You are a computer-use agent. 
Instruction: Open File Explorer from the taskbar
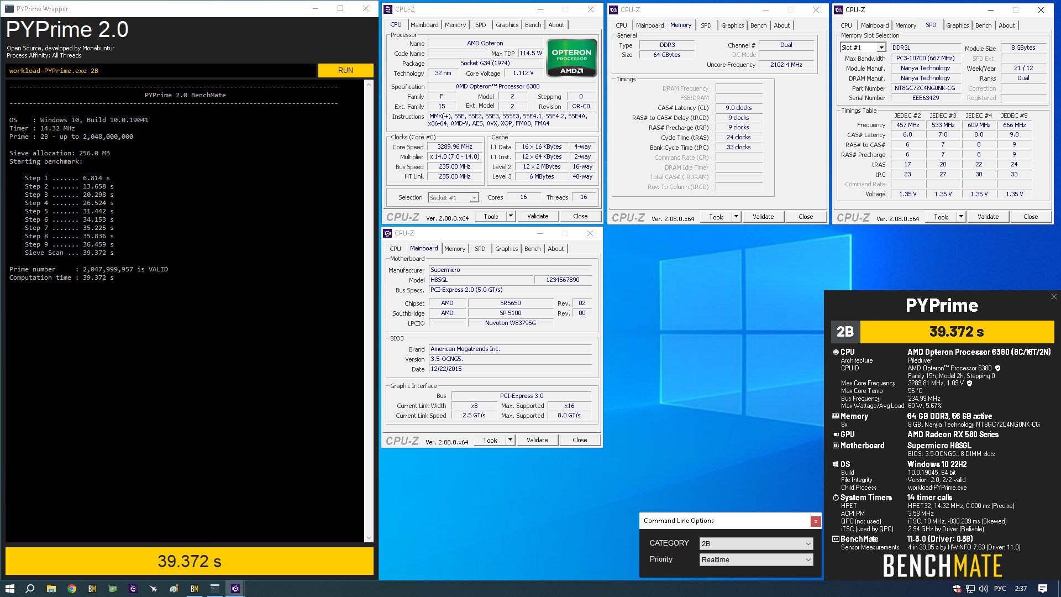[51, 589]
